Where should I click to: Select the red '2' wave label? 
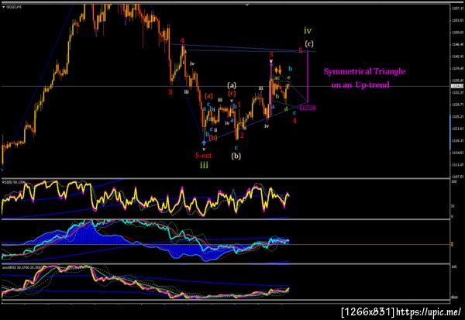(242, 136)
